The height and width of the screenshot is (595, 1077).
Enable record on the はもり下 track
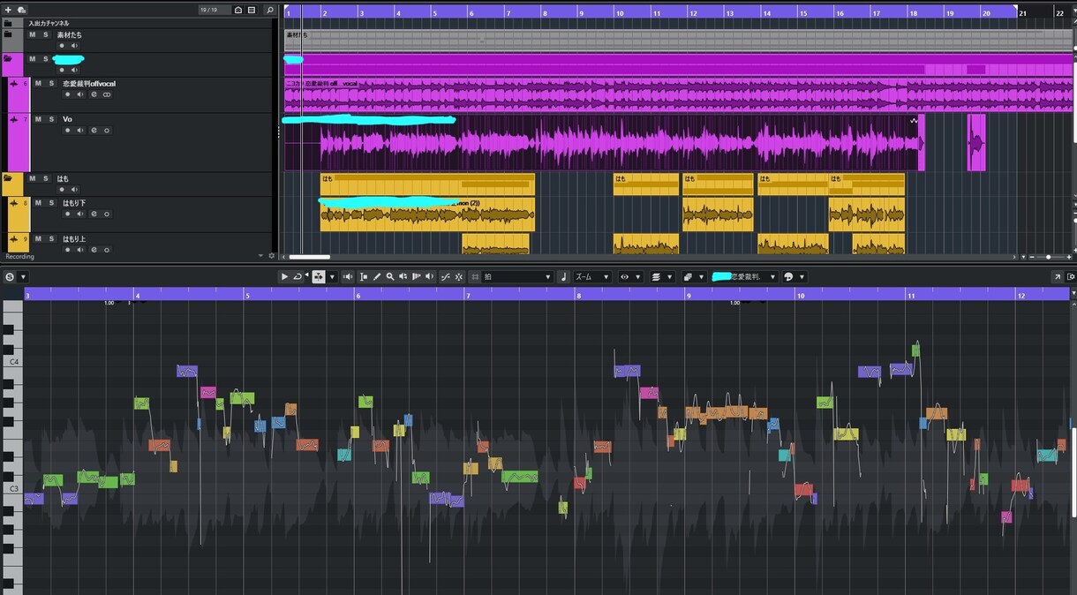point(68,215)
